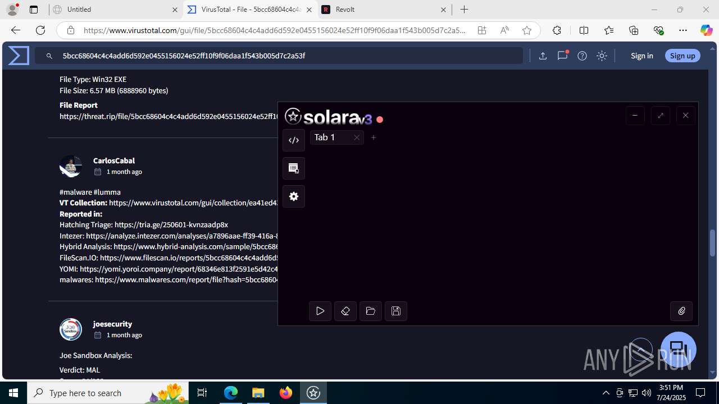Viewport: 719px width, 404px height.
Task: Open Edge Collections icon
Action: click(x=634, y=30)
